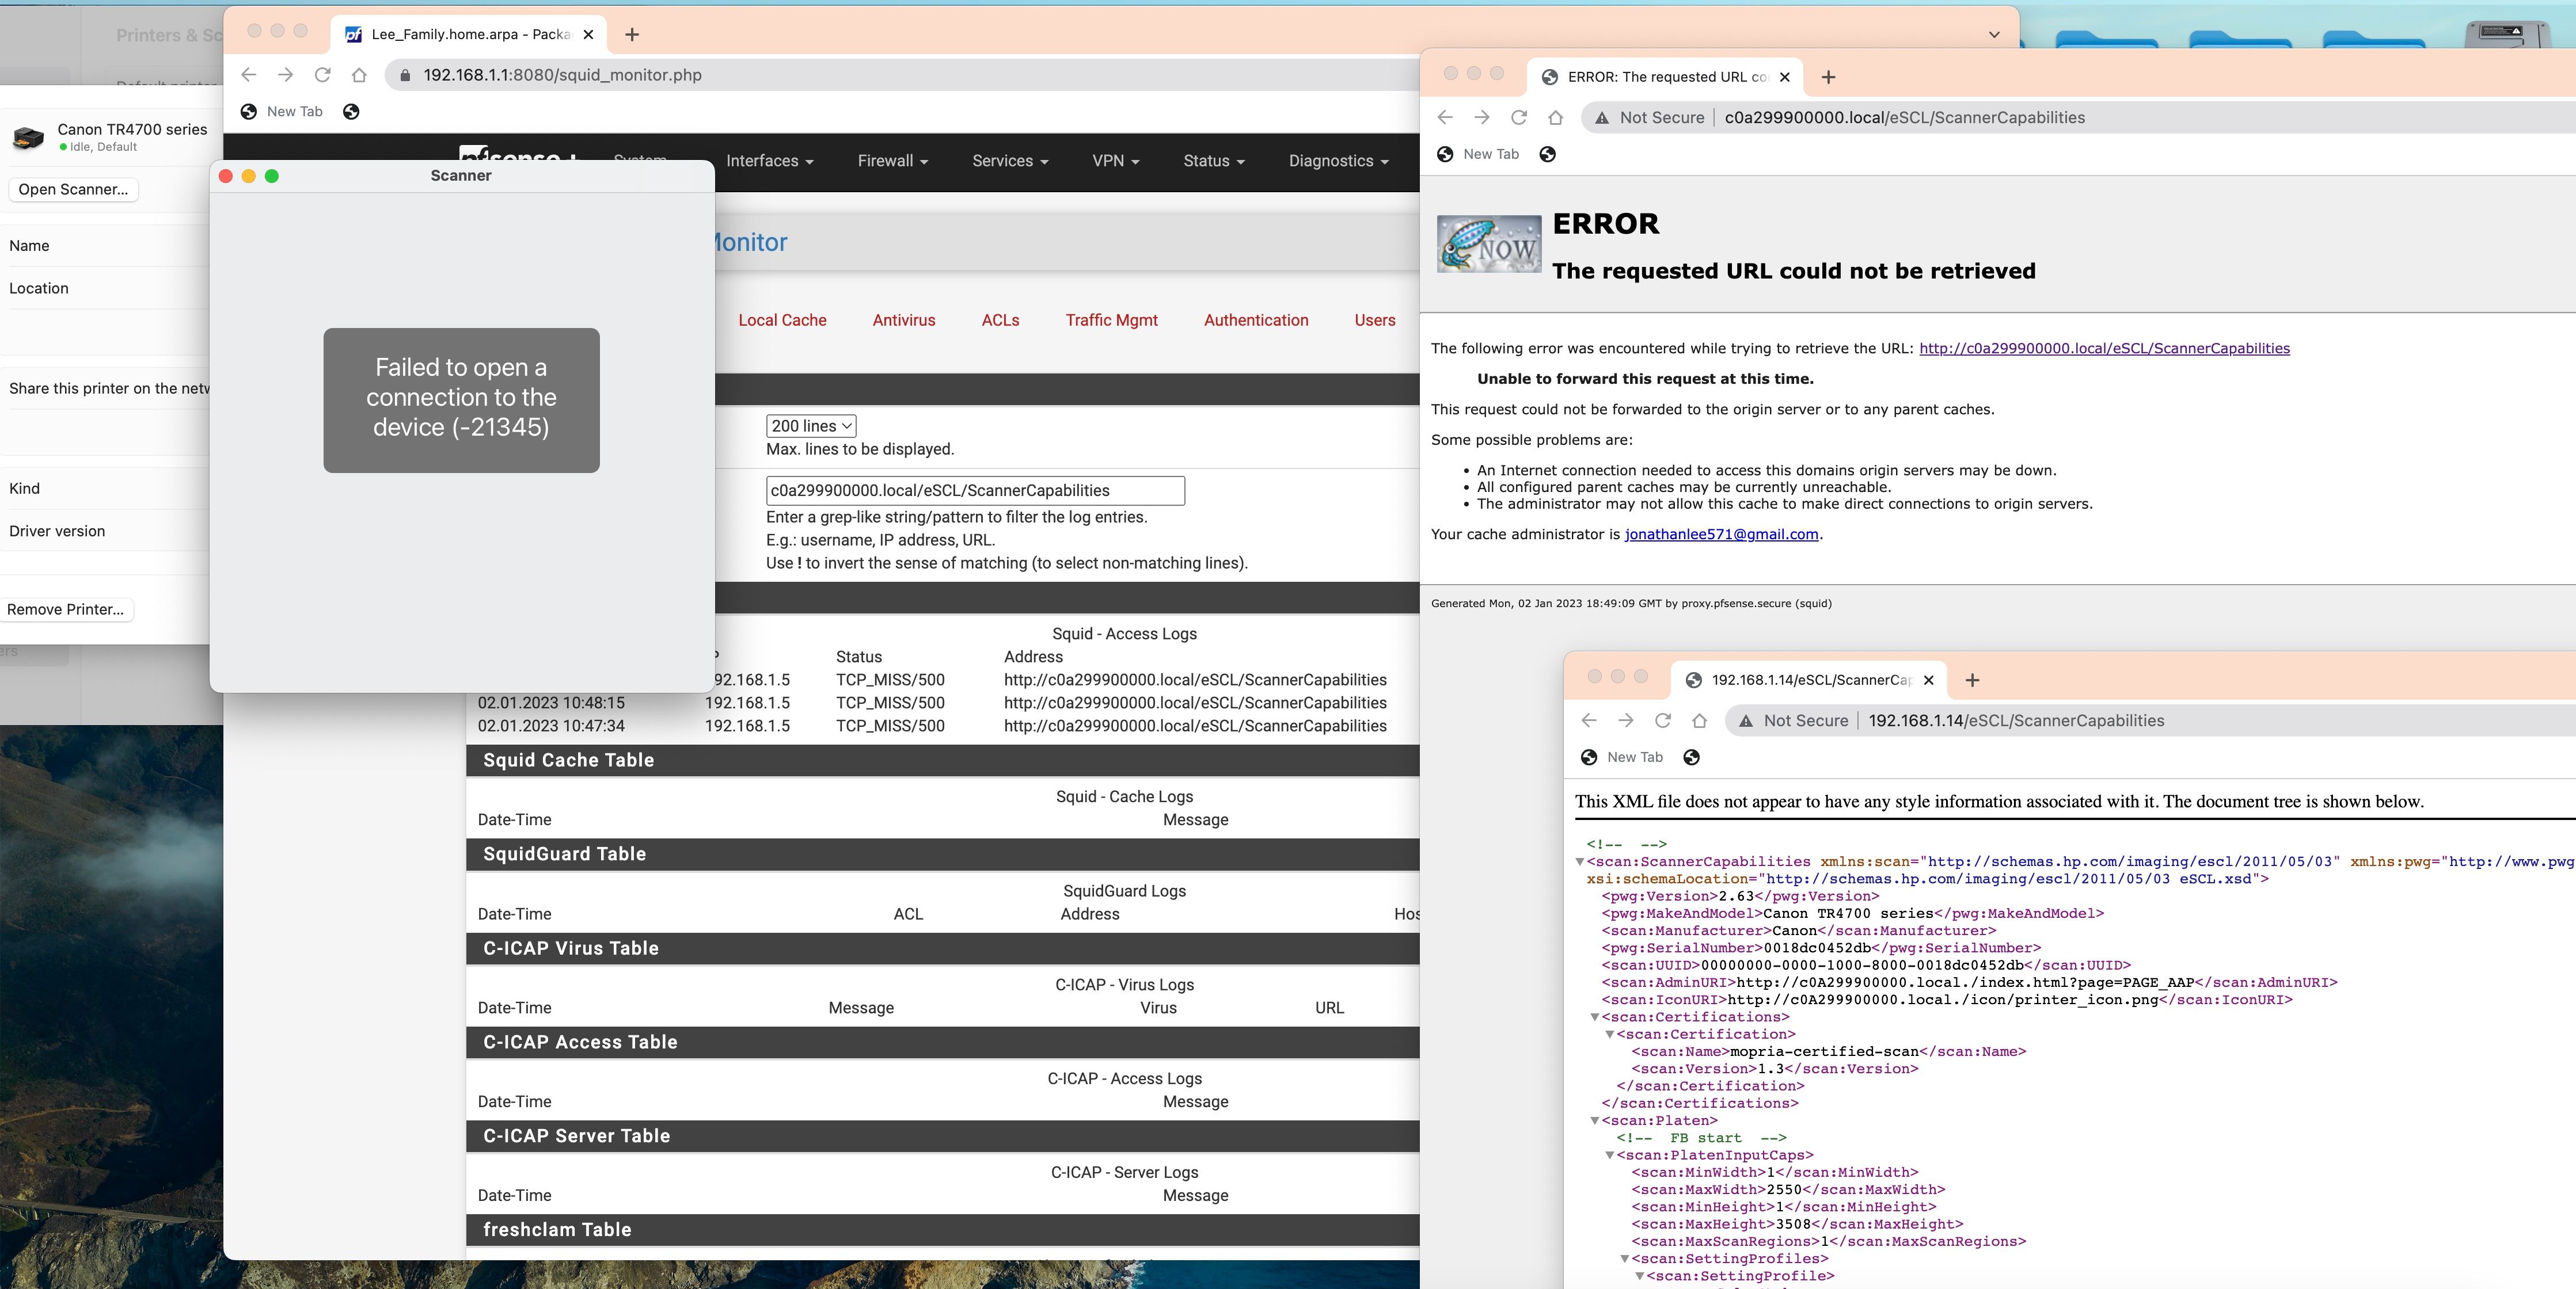Collapse the scan:Platen XML node
2576x1289 pixels.
pos(1595,1120)
